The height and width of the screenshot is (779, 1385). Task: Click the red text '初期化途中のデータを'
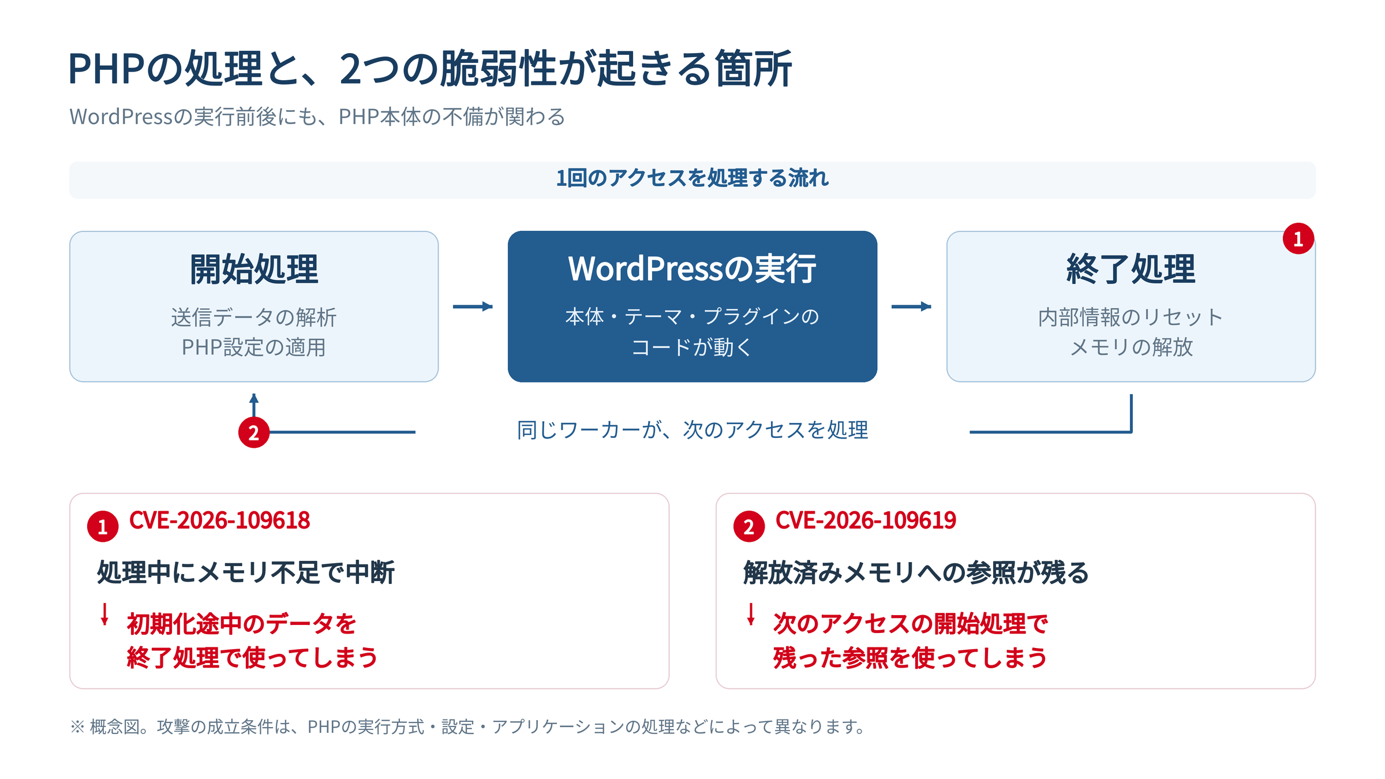coord(242,624)
